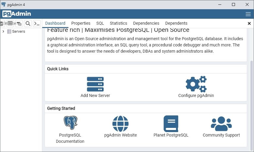Click the Add New Server icon
The height and width of the screenshot is (152, 254).
click(x=95, y=84)
